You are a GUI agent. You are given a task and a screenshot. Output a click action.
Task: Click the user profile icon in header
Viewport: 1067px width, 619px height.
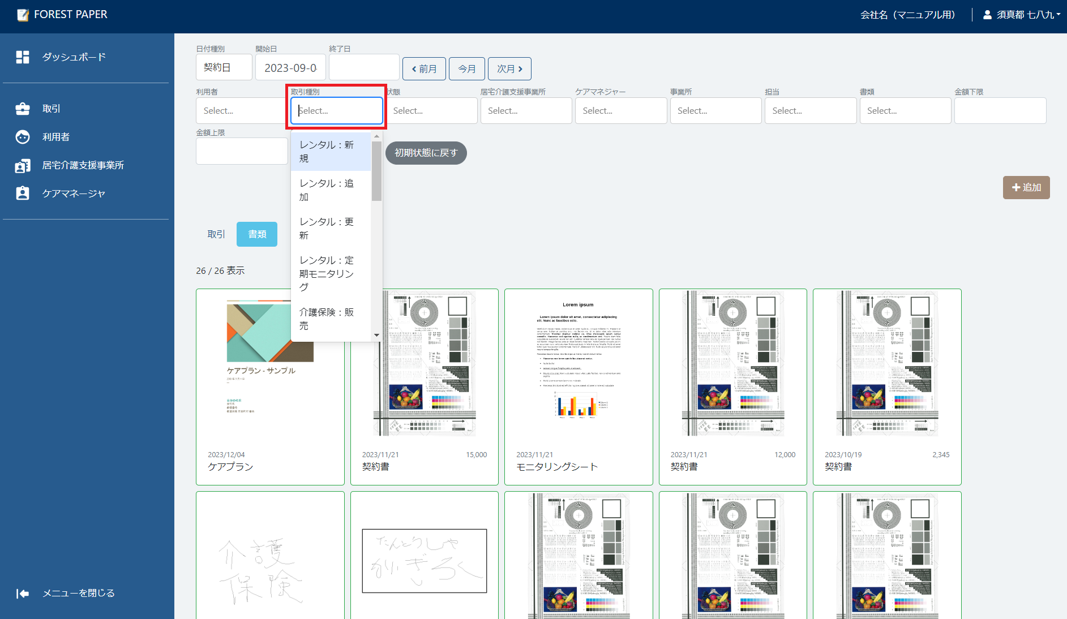click(987, 15)
